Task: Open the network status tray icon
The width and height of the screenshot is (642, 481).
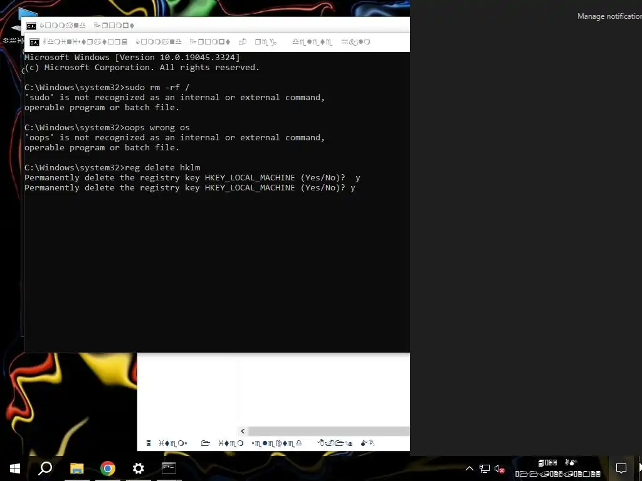Action: (x=485, y=468)
